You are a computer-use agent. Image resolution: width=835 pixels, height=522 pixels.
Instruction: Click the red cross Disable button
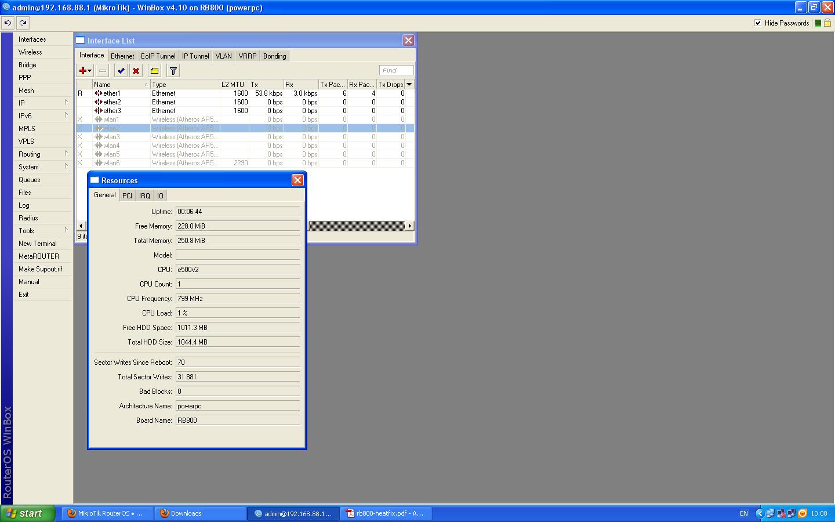pyautogui.click(x=136, y=71)
